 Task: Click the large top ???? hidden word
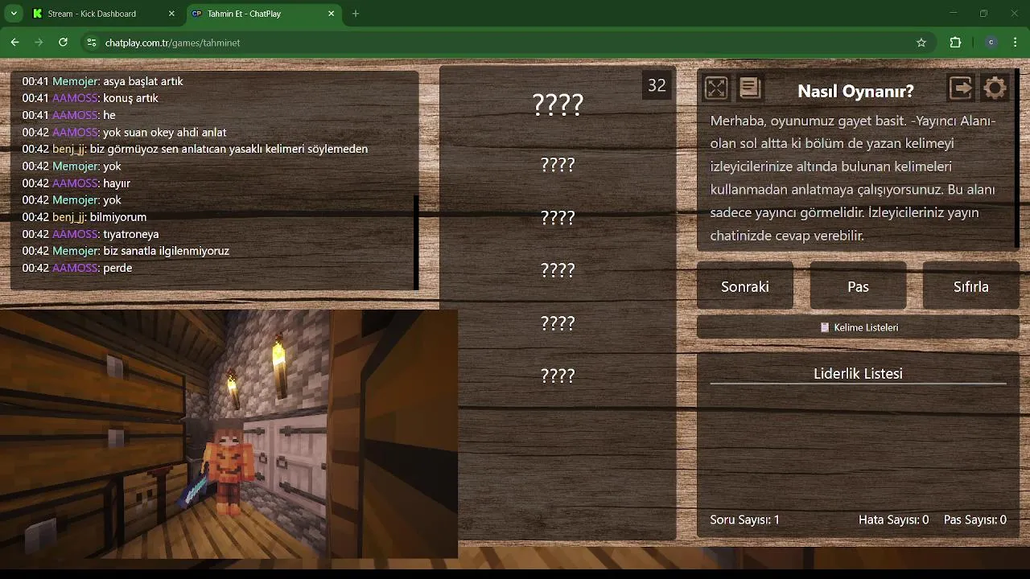558,105
